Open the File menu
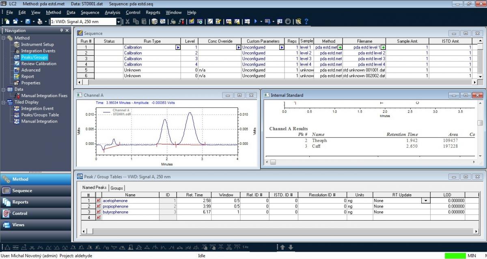This screenshot has width=487, height=259. pyautogui.click(x=10, y=13)
